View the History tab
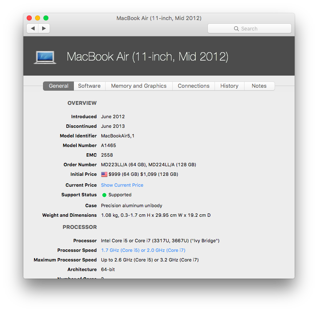This screenshot has width=318, height=312. pos(229,86)
